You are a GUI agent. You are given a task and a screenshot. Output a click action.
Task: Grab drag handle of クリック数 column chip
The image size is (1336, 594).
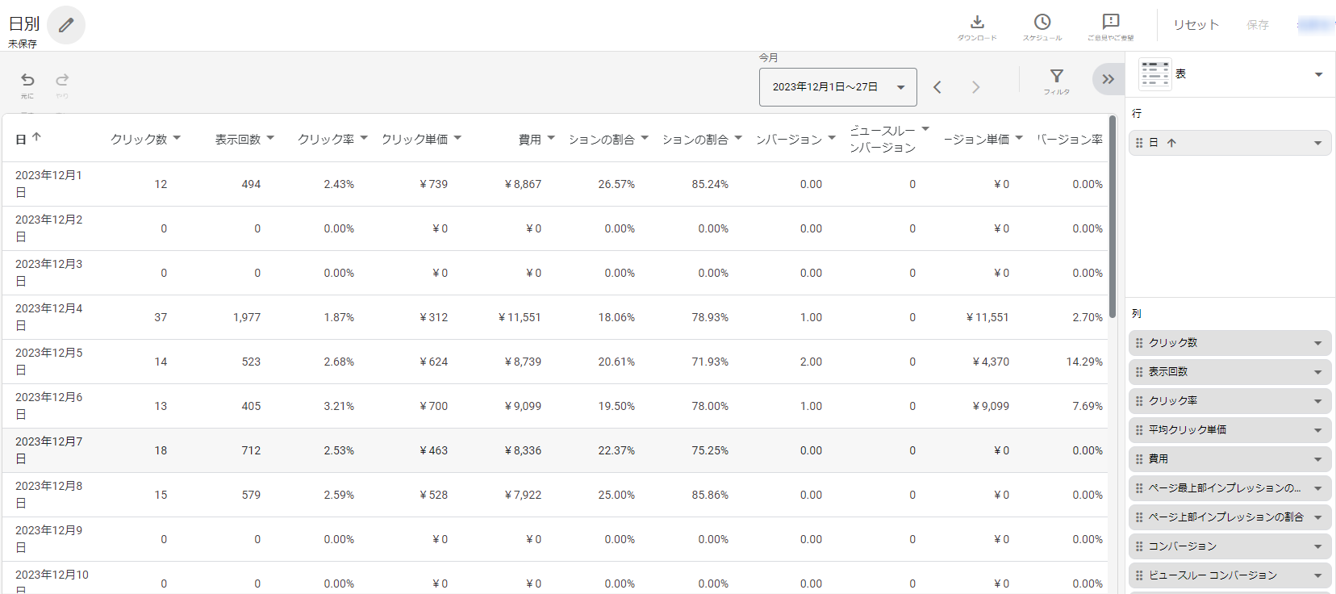[1139, 343]
